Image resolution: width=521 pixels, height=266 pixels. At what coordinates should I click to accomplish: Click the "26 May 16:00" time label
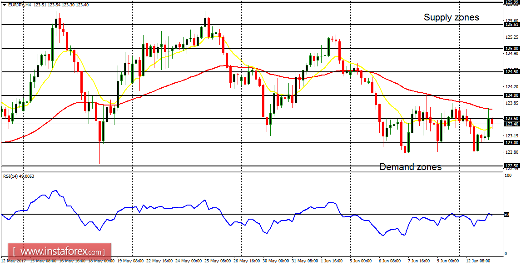[247, 261]
